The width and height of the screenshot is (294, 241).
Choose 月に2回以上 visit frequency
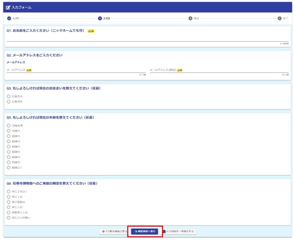[9, 191]
